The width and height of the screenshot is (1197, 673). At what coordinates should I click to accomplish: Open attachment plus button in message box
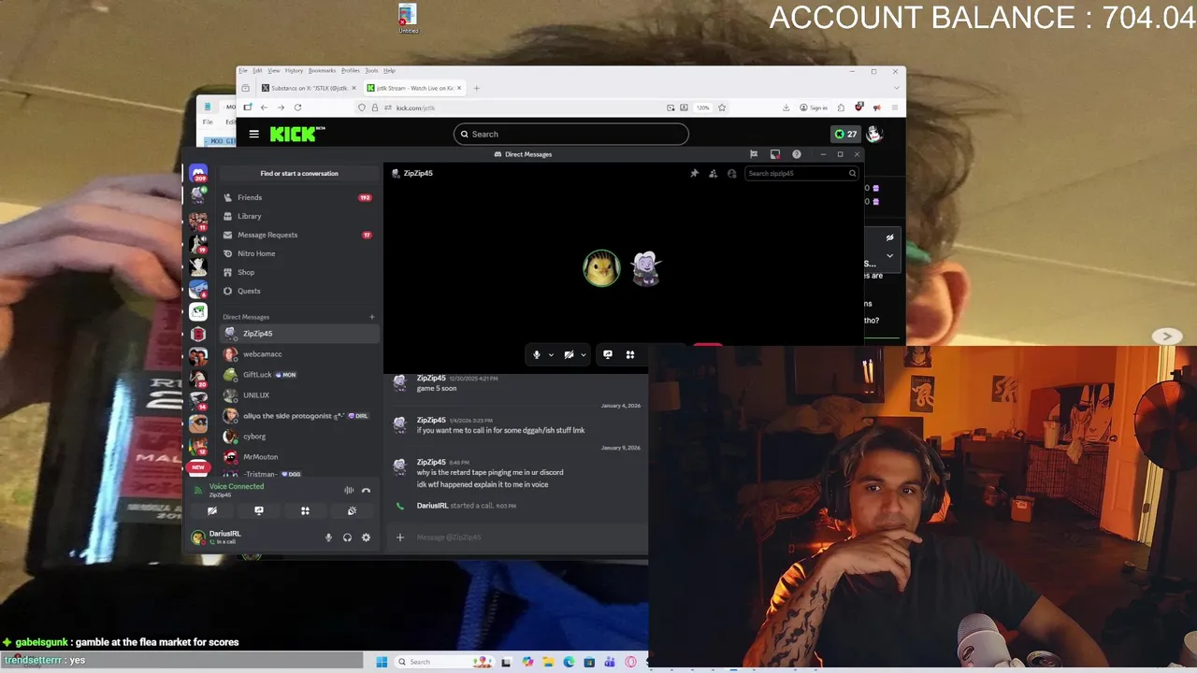coord(400,537)
